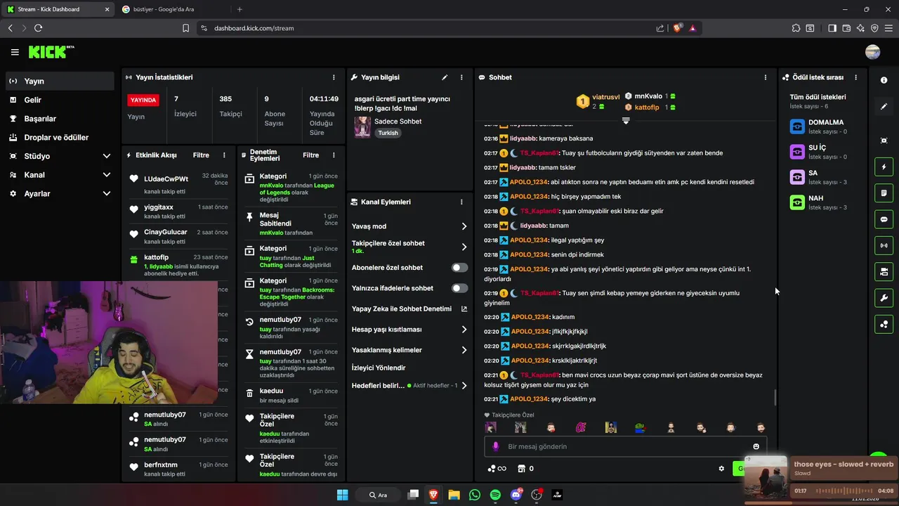Open the user avatar menu
This screenshot has width=899, height=506.
point(873,52)
